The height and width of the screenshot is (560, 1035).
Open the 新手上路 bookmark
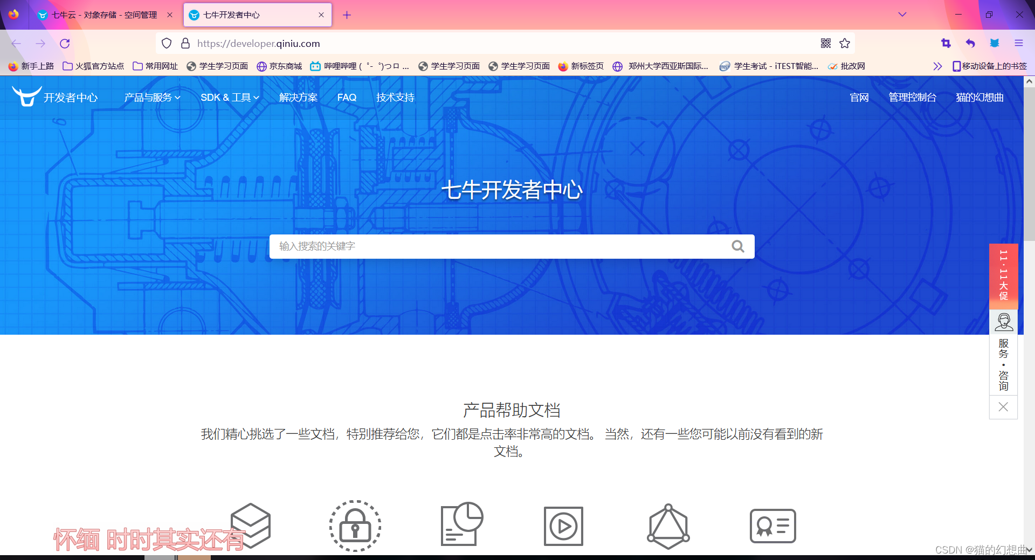31,66
